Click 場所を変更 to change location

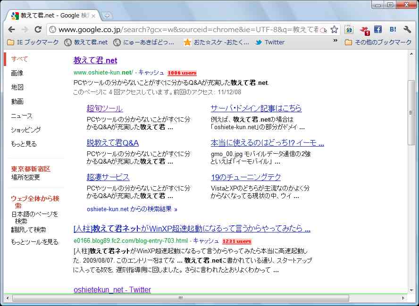coord(25,177)
